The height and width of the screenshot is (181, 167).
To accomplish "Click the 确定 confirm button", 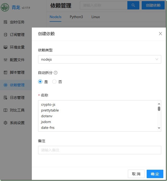I will [155, 174].
